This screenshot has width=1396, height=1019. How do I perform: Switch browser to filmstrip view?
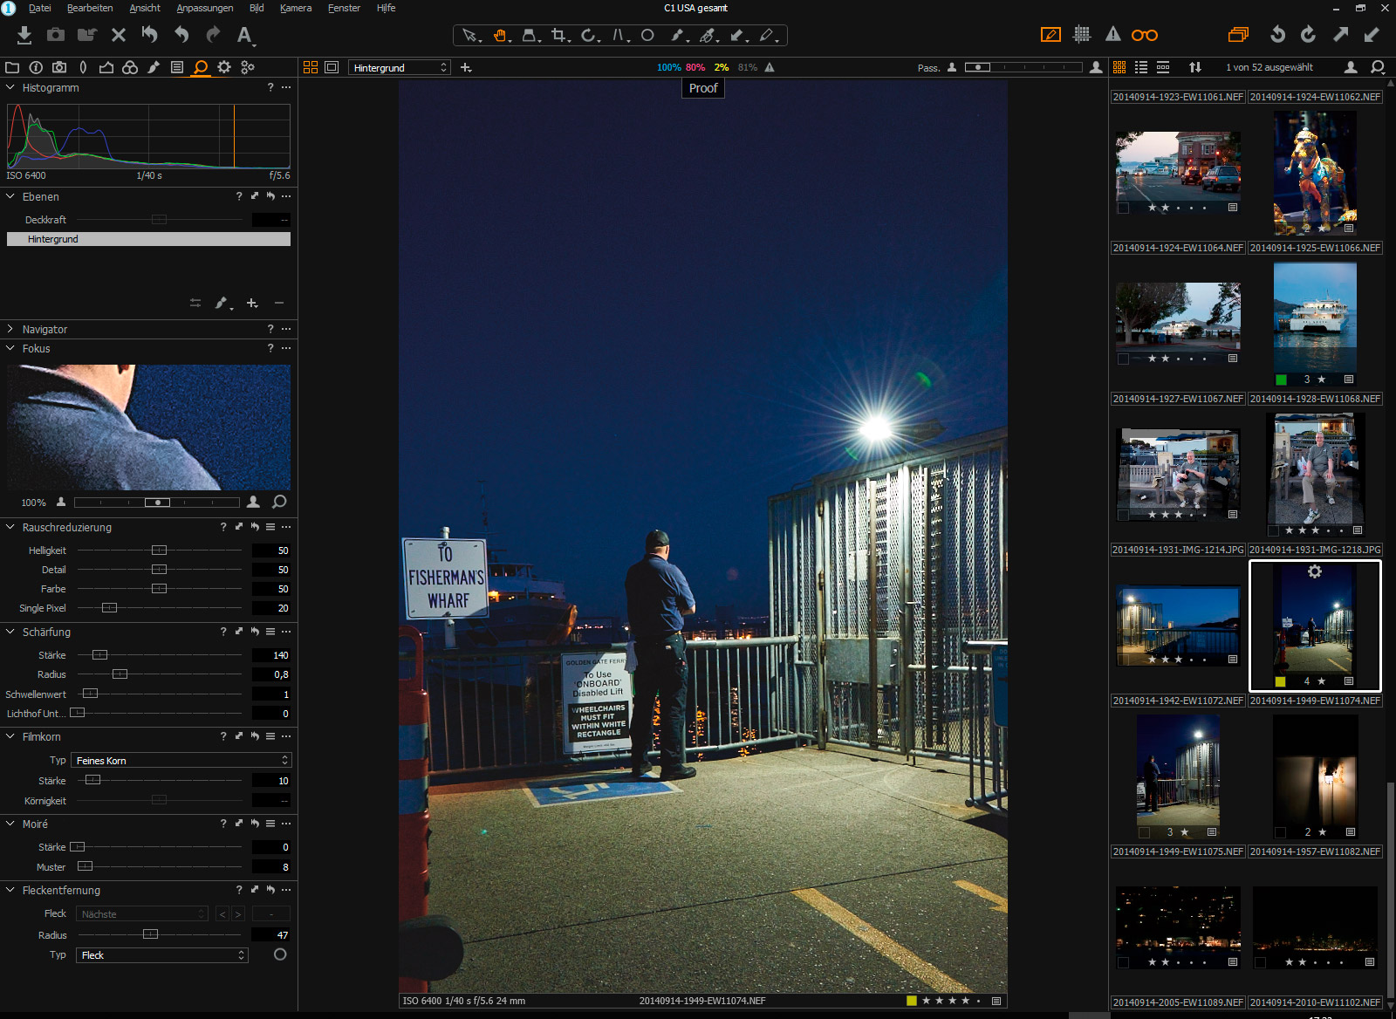coord(1163,67)
